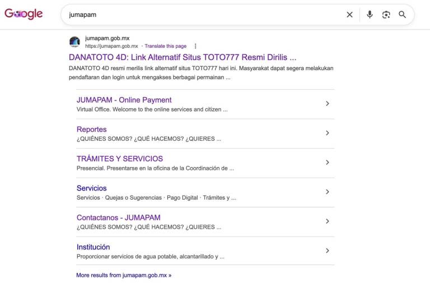
Task: Expand the TRÁMITES Y SERVICIOS chevron
Action: (x=328, y=163)
